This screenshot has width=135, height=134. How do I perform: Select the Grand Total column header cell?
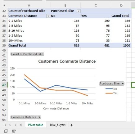121,16
